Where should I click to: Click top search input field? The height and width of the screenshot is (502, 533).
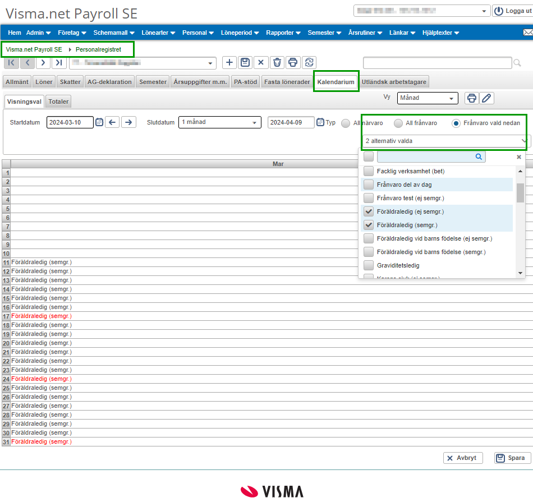[x=437, y=63]
